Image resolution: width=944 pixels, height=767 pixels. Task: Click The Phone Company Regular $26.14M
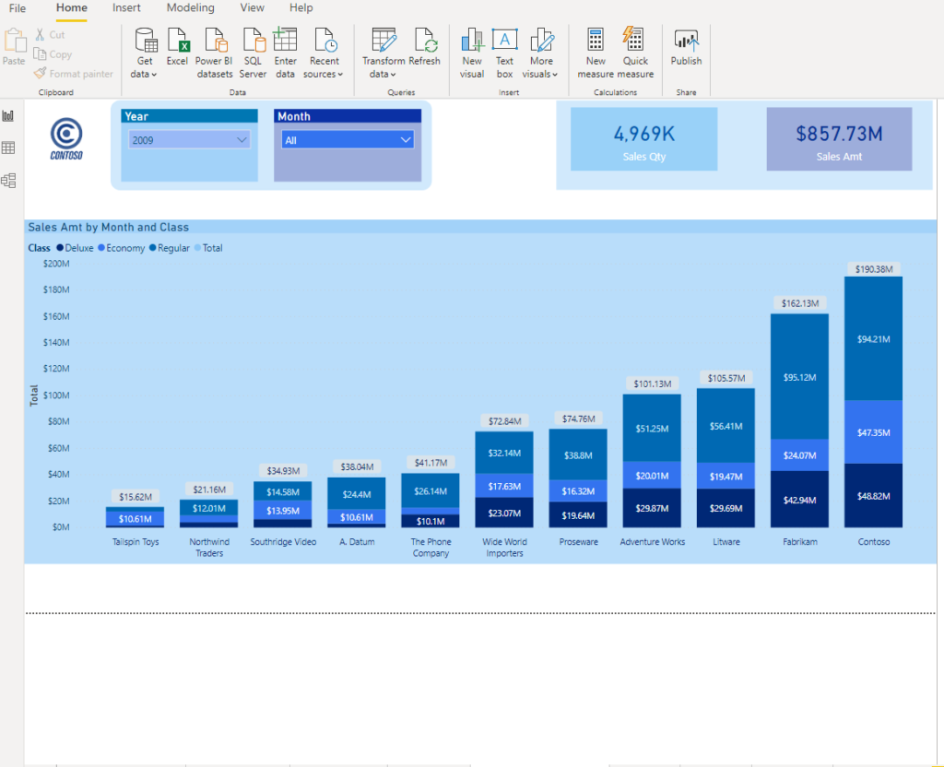point(431,490)
